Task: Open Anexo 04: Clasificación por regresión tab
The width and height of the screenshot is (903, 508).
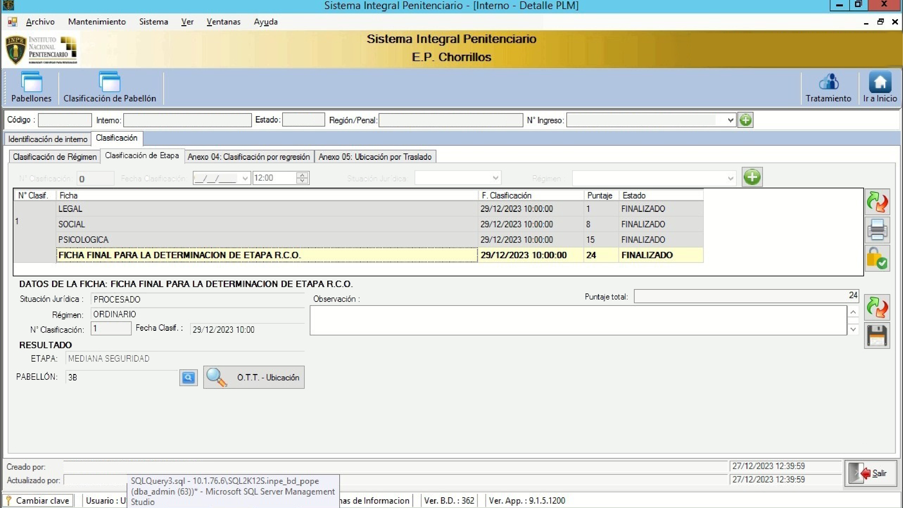Action: [249, 156]
